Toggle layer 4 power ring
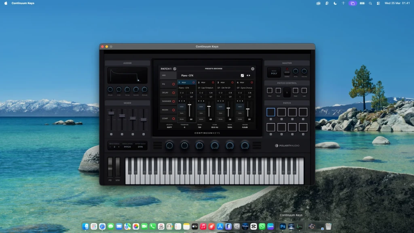 coord(251,83)
